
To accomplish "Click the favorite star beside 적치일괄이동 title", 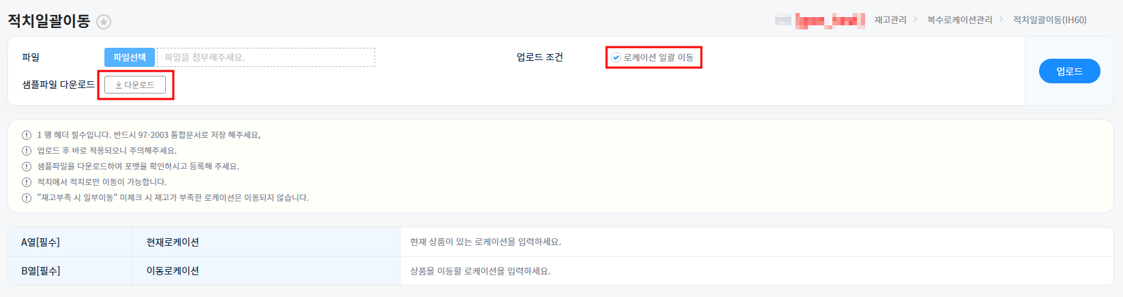I will (x=104, y=22).
